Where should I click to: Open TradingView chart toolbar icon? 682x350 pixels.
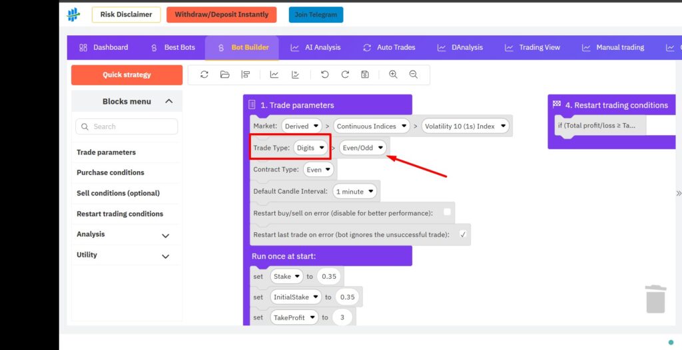295,75
